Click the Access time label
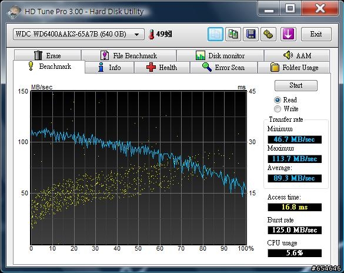The width and height of the screenshot is (344, 273). [284, 197]
